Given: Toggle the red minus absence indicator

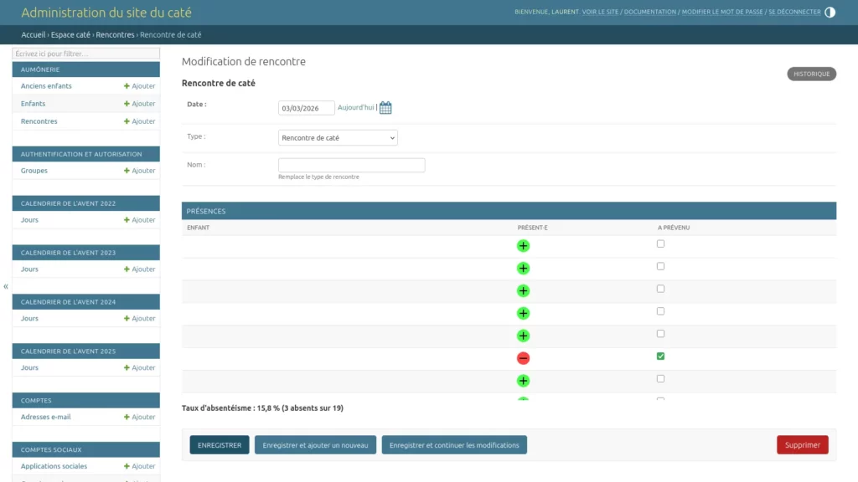Looking at the screenshot, I should (x=523, y=357).
